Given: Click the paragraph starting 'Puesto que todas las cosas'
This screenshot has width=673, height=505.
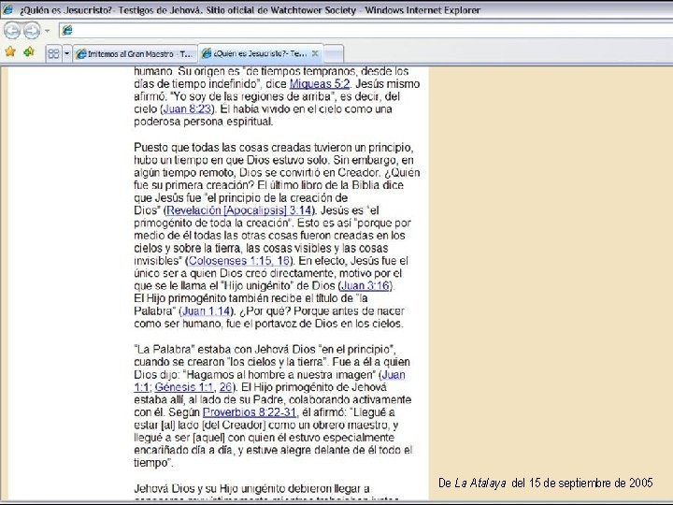Looking at the screenshot, I should point(277,236).
